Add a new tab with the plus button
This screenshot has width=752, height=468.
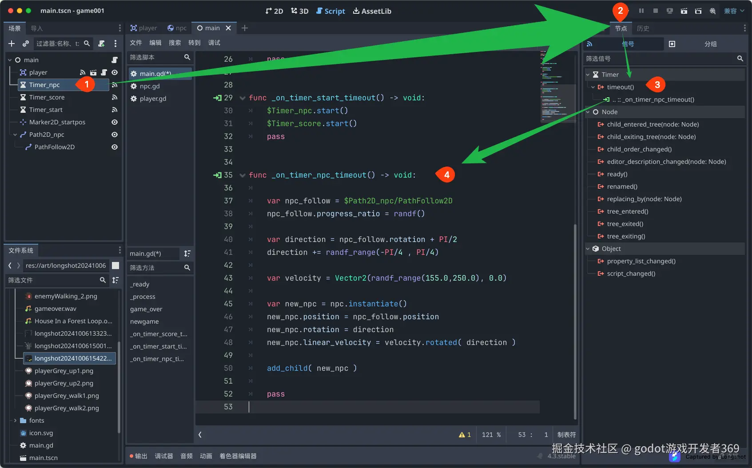[x=245, y=28]
